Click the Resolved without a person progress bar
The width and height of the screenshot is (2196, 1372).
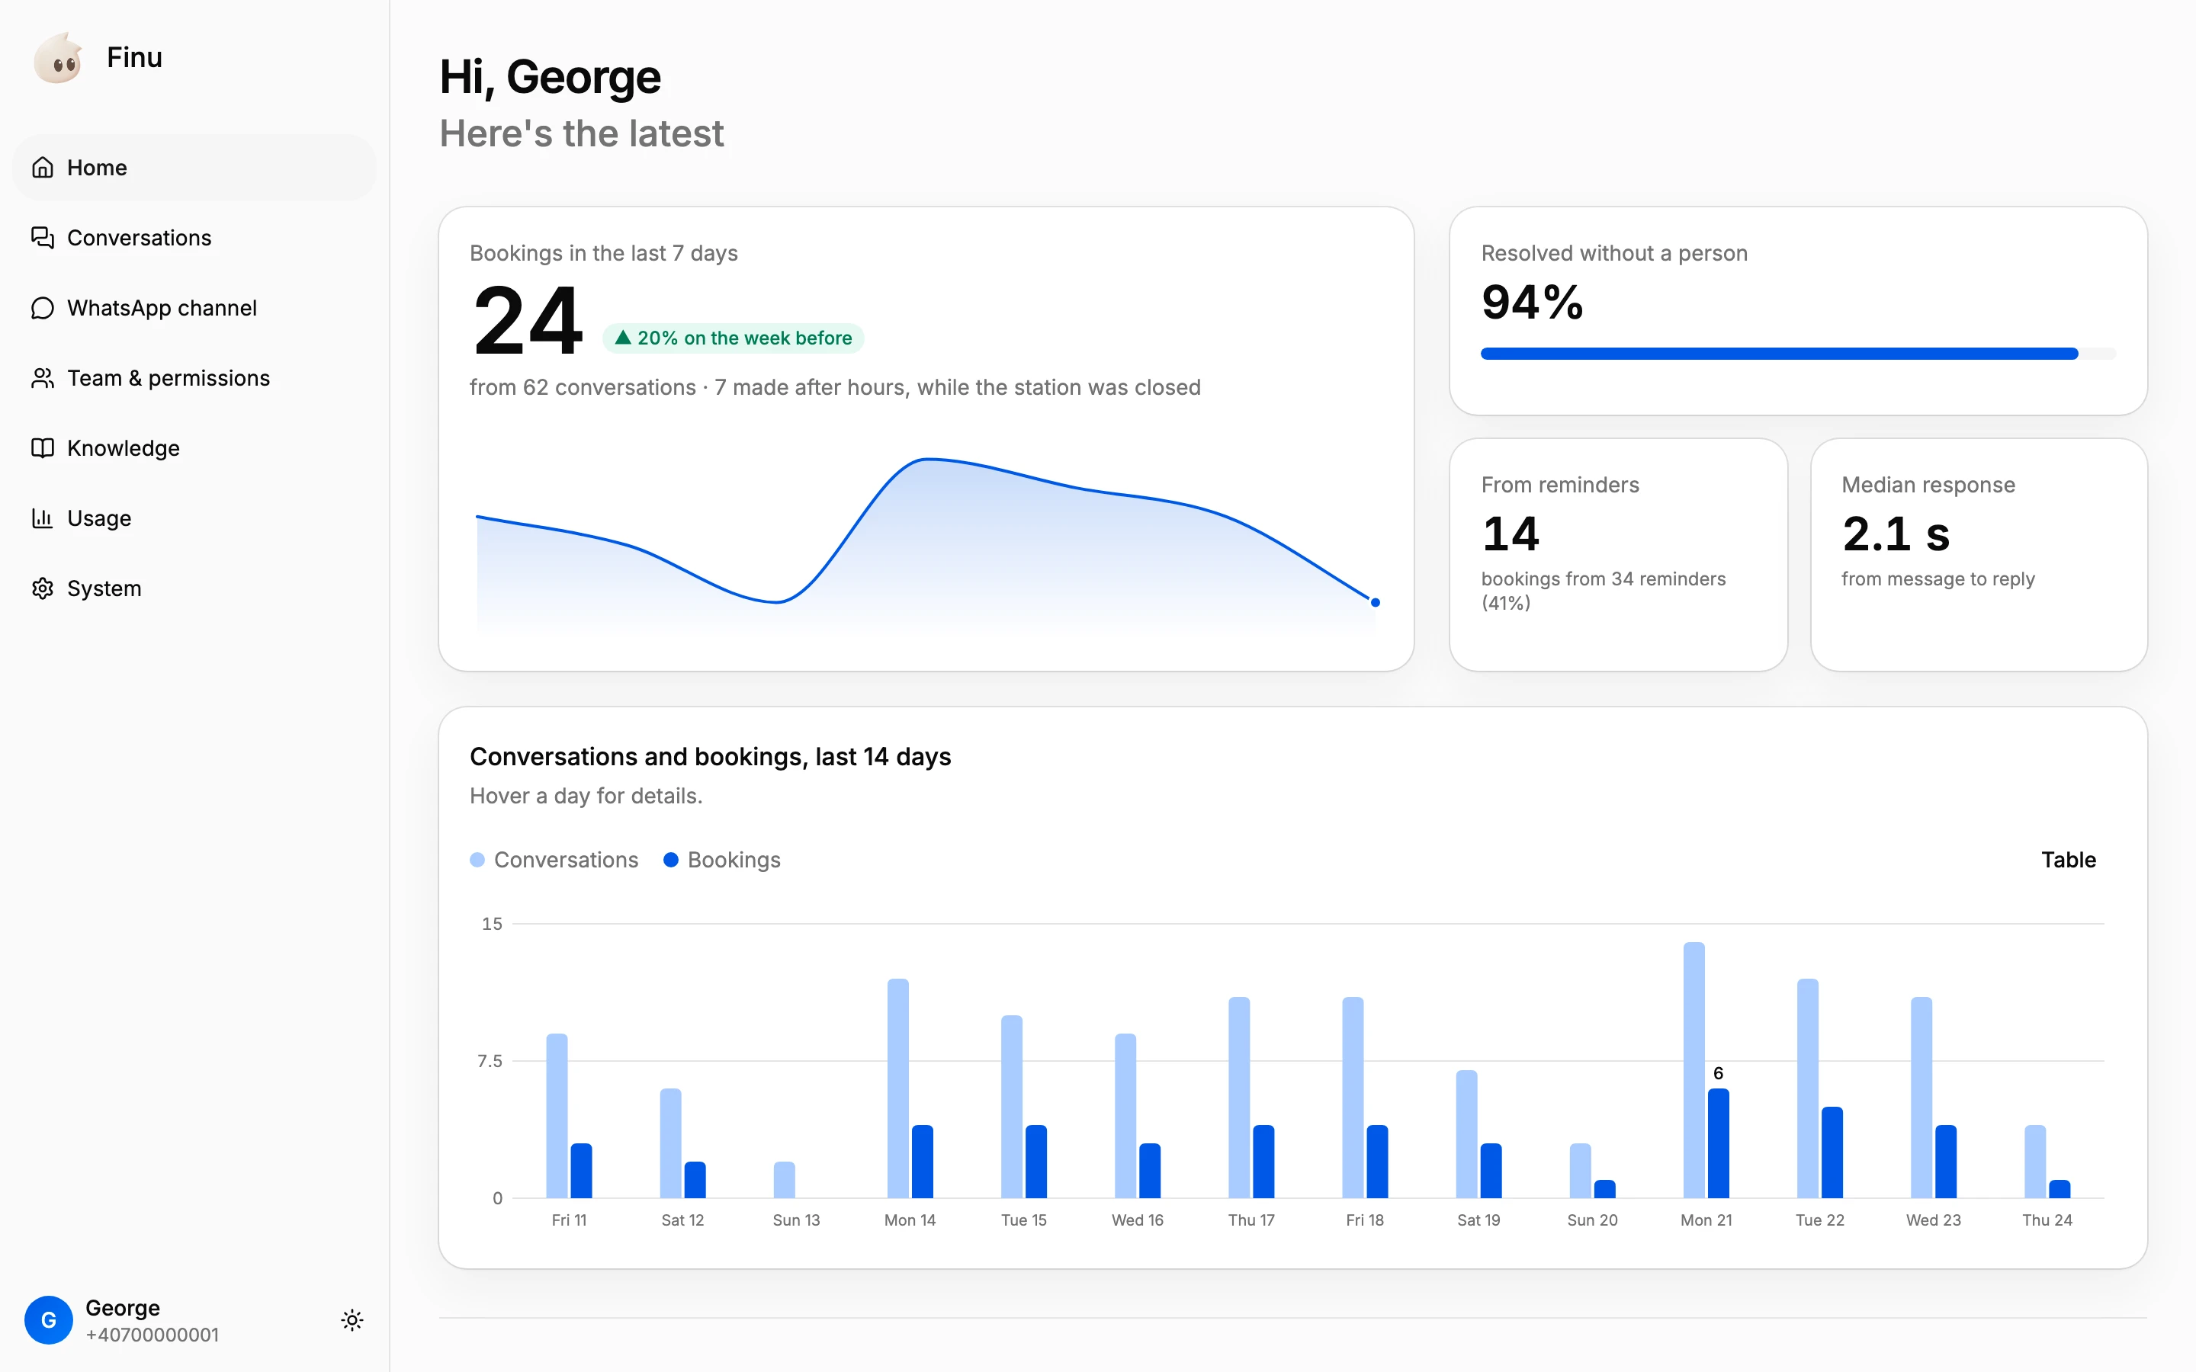pos(1798,354)
